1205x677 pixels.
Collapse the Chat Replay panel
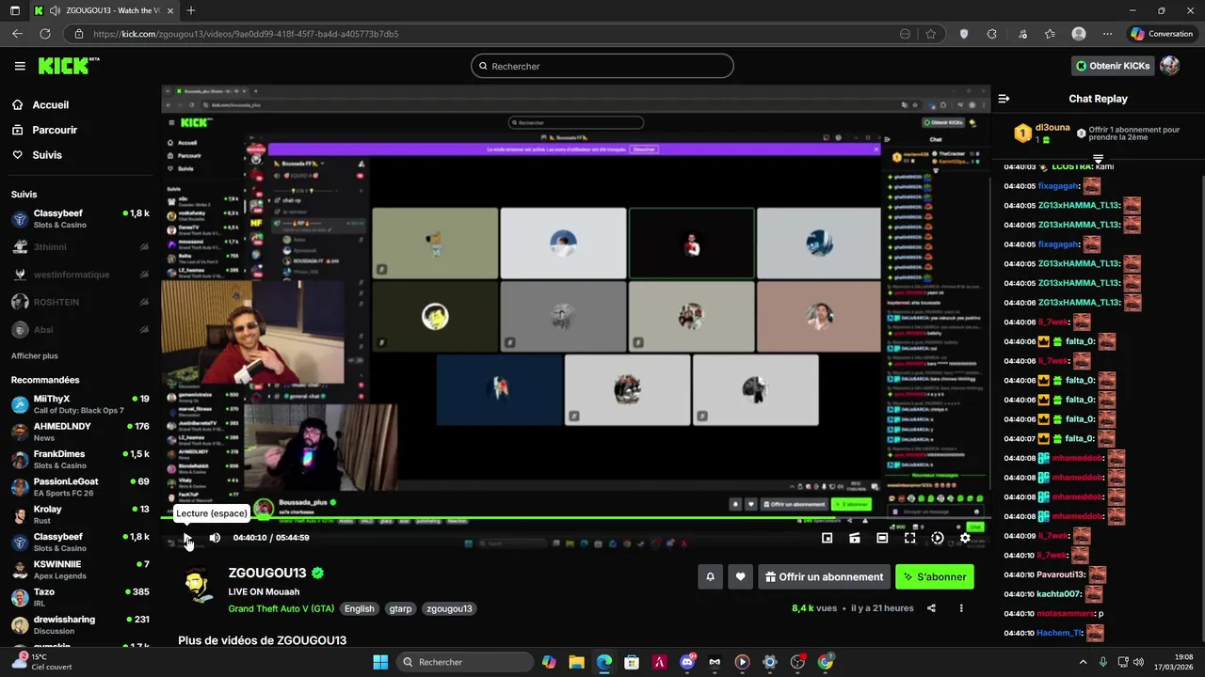click(x=1004, y=99)
